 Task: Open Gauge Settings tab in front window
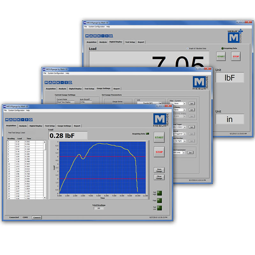(x=64, y=126)
